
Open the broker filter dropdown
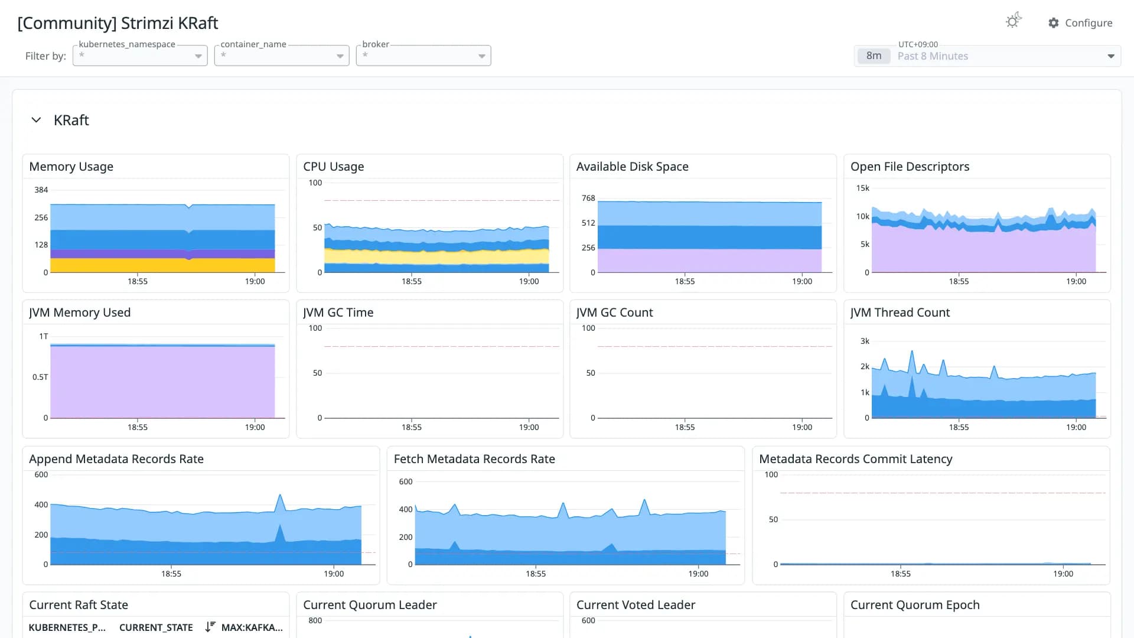(x=423, y=56)
